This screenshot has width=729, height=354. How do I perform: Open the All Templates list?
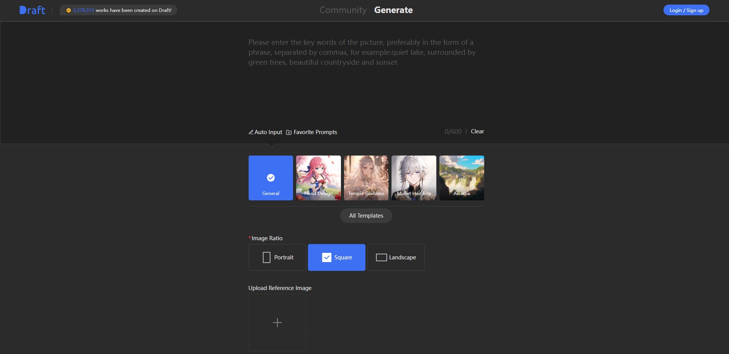(366, 216)
